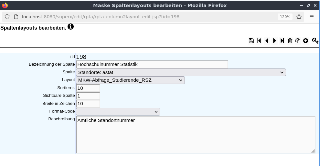Open the Layout dropdown

130,80
